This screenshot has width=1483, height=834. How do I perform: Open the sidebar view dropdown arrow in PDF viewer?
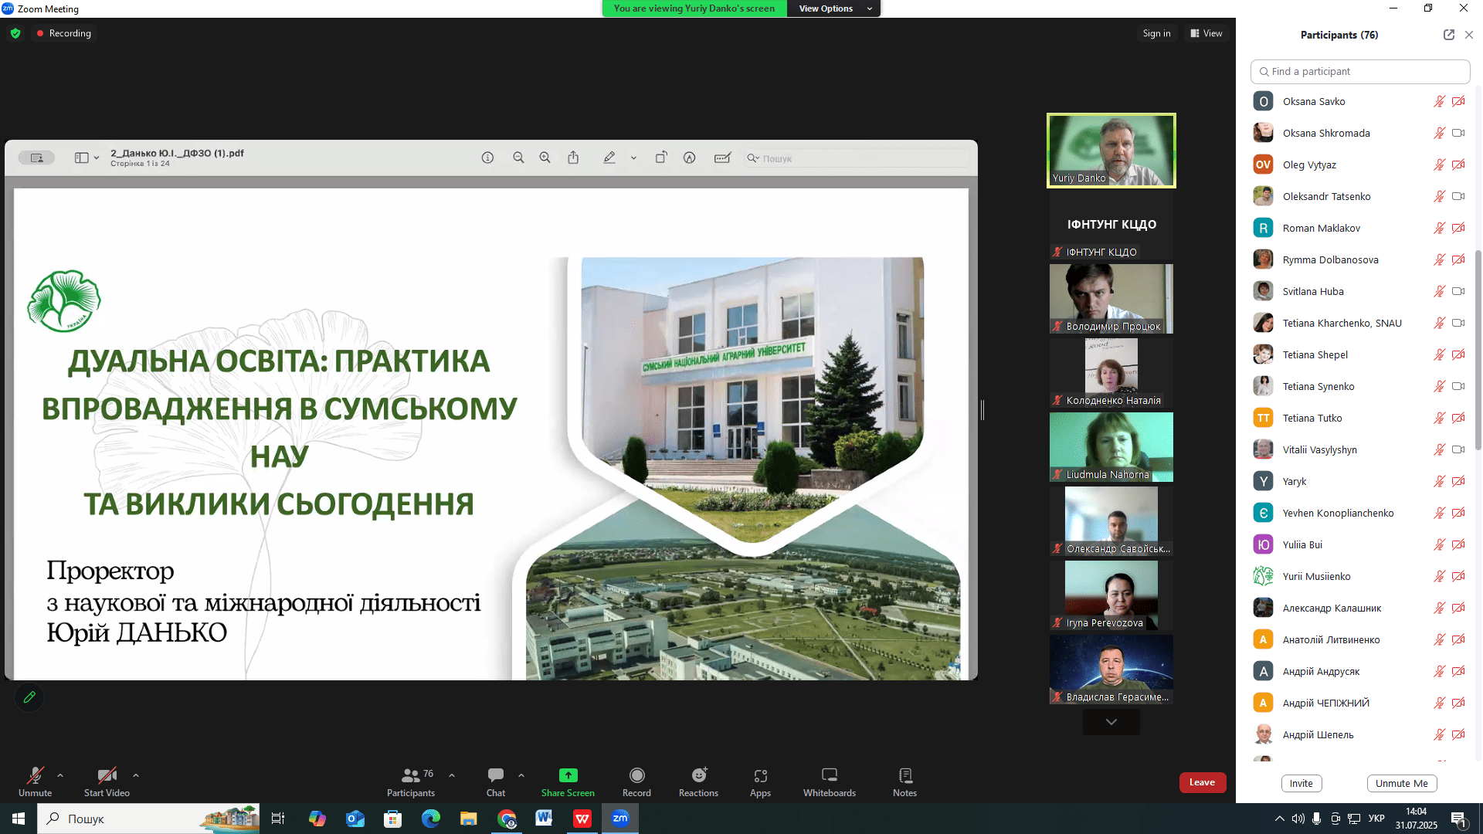(97, 158)
